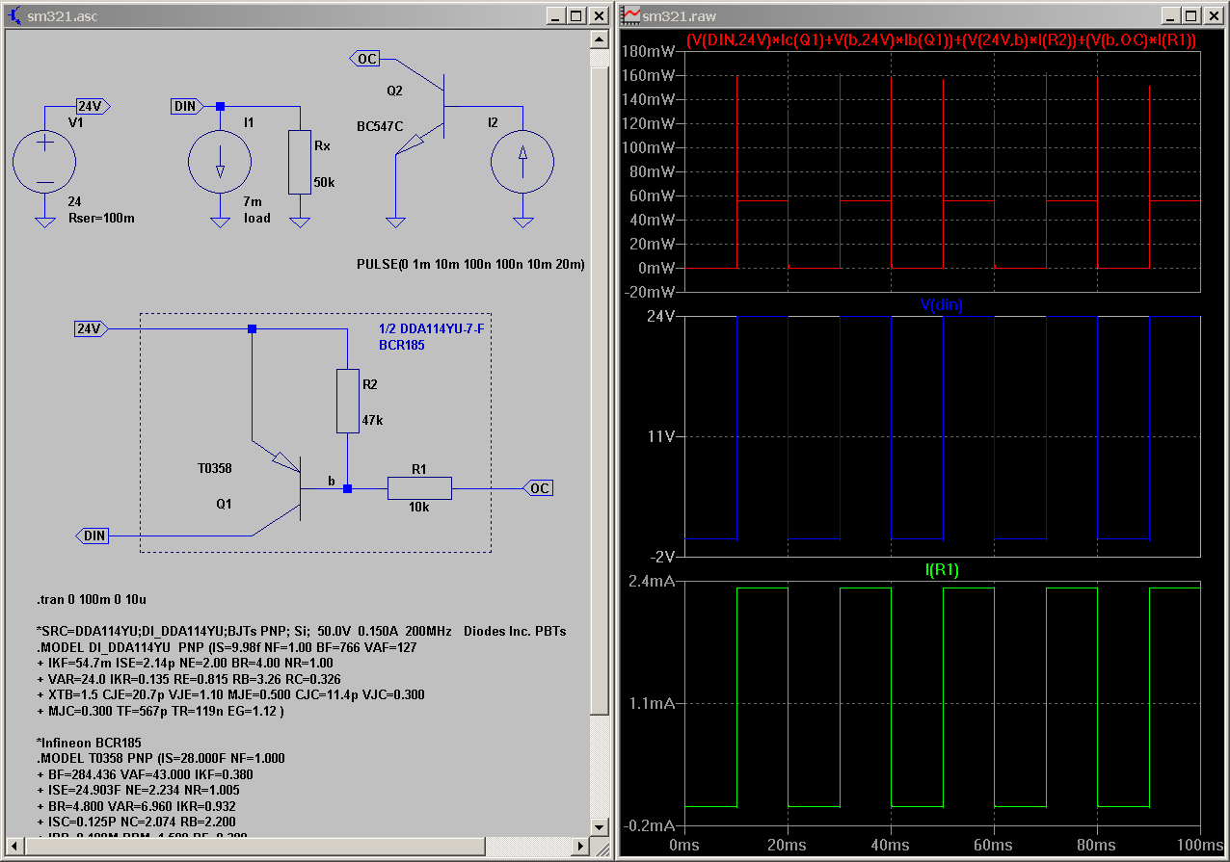Click the '.MODEL DI_DDA114YU PNP' directive line
Image resolution: width=1230 pixels, height=862 pixels.
227,647
